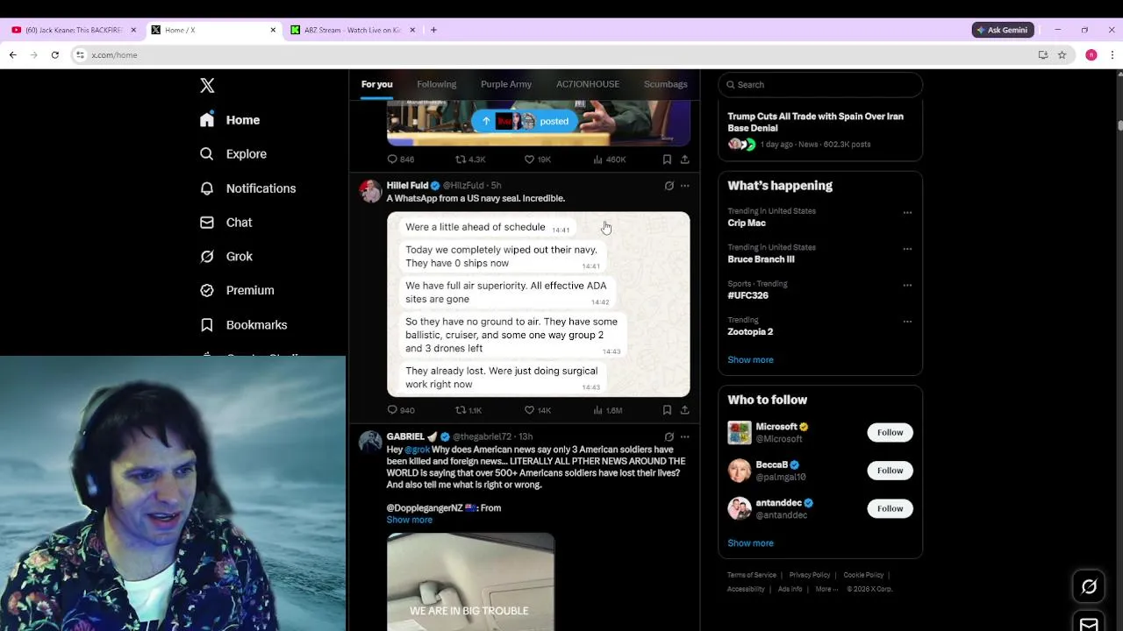Open the Chat envelope icon
Viewport: 1123px width, 631px height.
[207, 223]
